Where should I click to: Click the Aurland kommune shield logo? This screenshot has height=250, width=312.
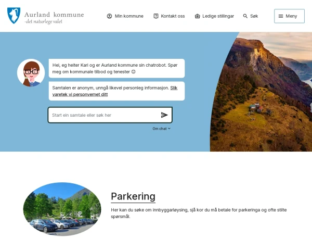[x=14, y=16]
